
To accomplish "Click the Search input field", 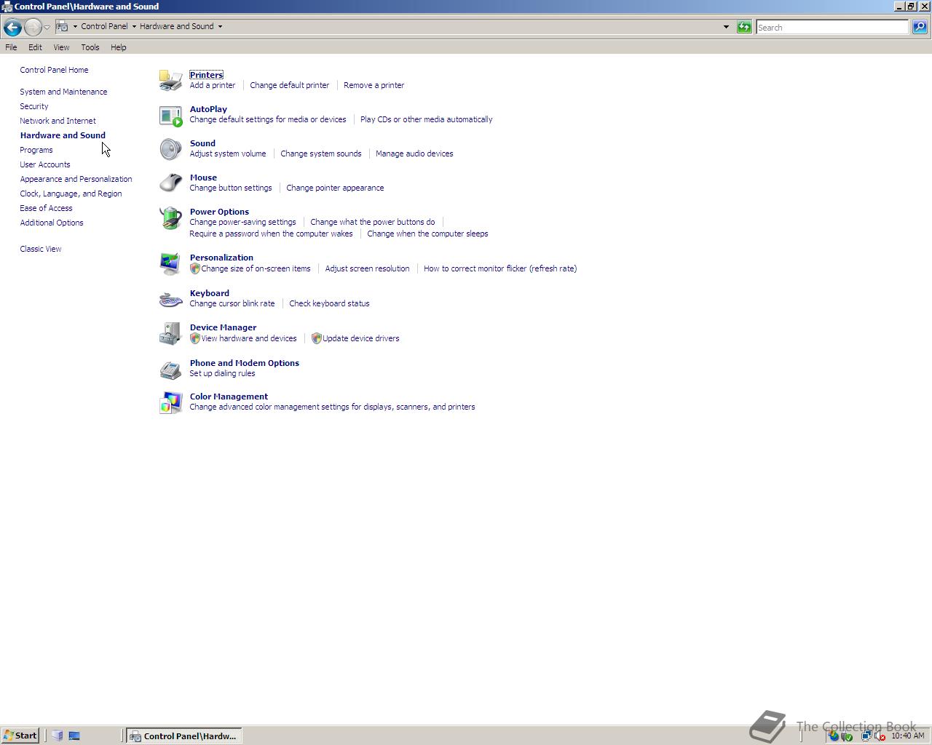I will pyautogui.click(x=832, y=27).
